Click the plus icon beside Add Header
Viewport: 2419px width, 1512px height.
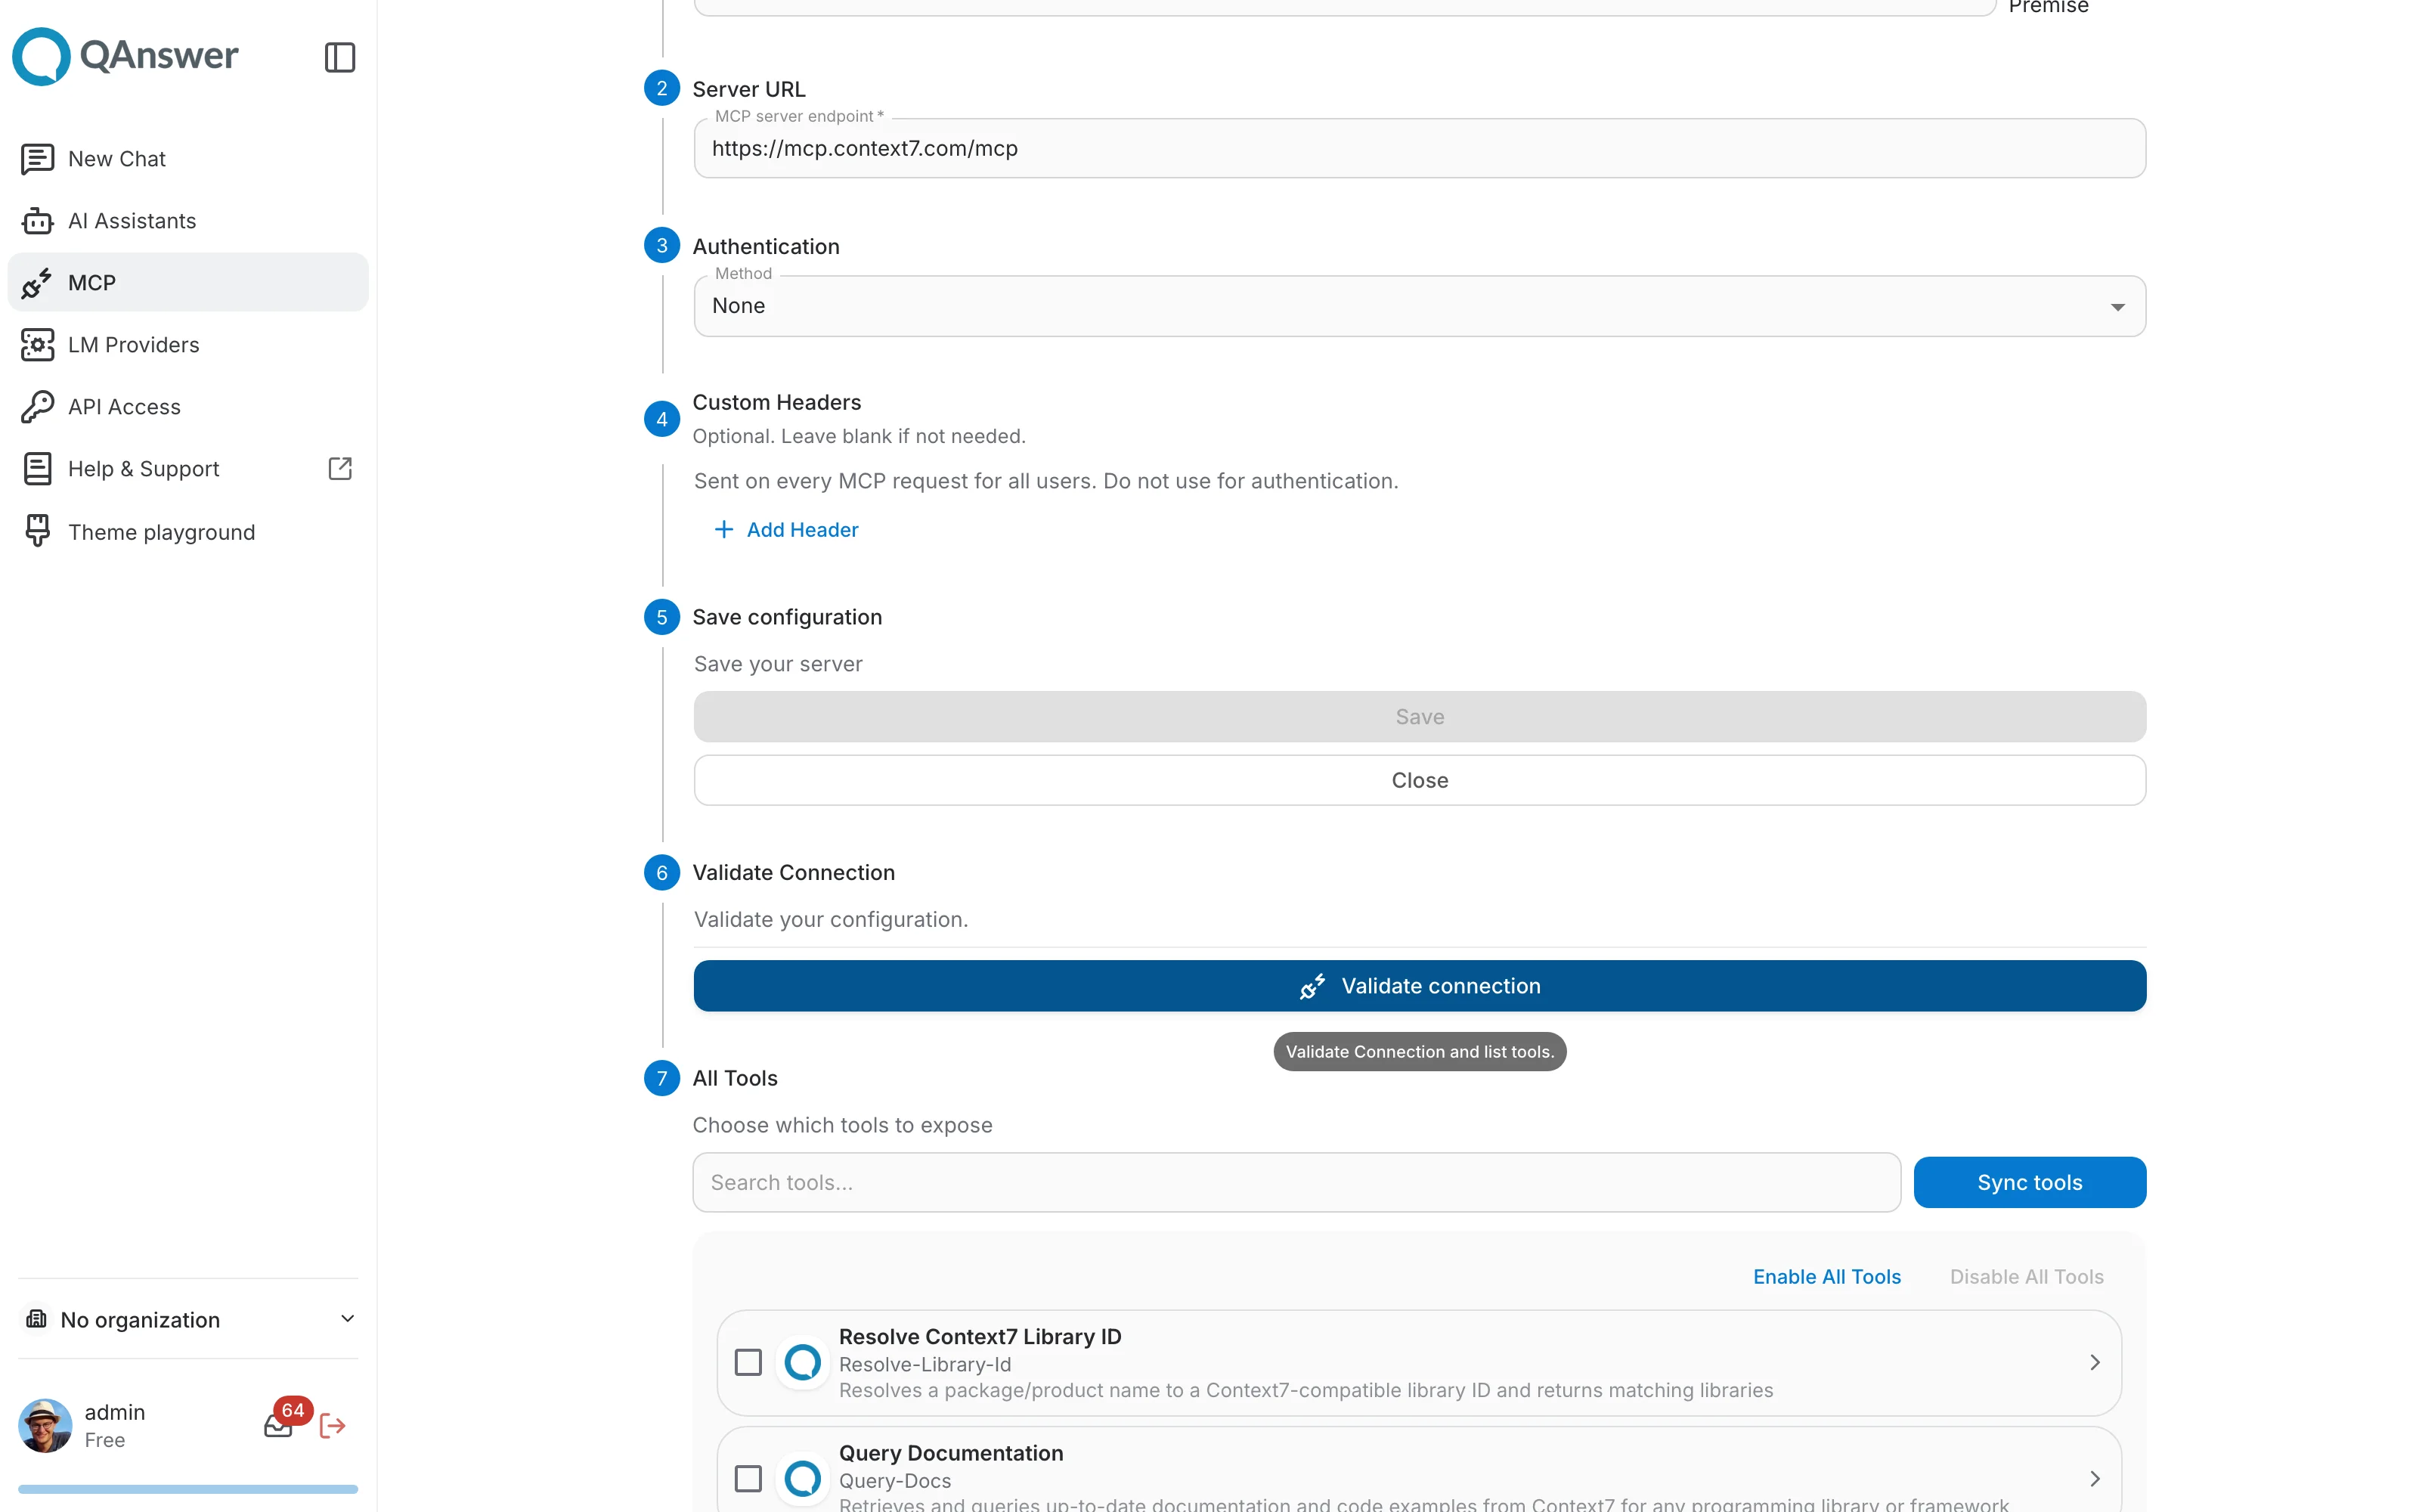click(723, 529)
